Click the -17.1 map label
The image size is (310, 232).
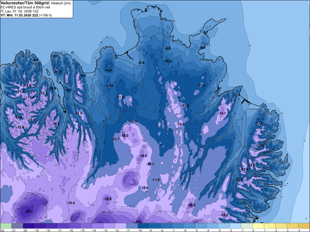(x=150, y=164)
